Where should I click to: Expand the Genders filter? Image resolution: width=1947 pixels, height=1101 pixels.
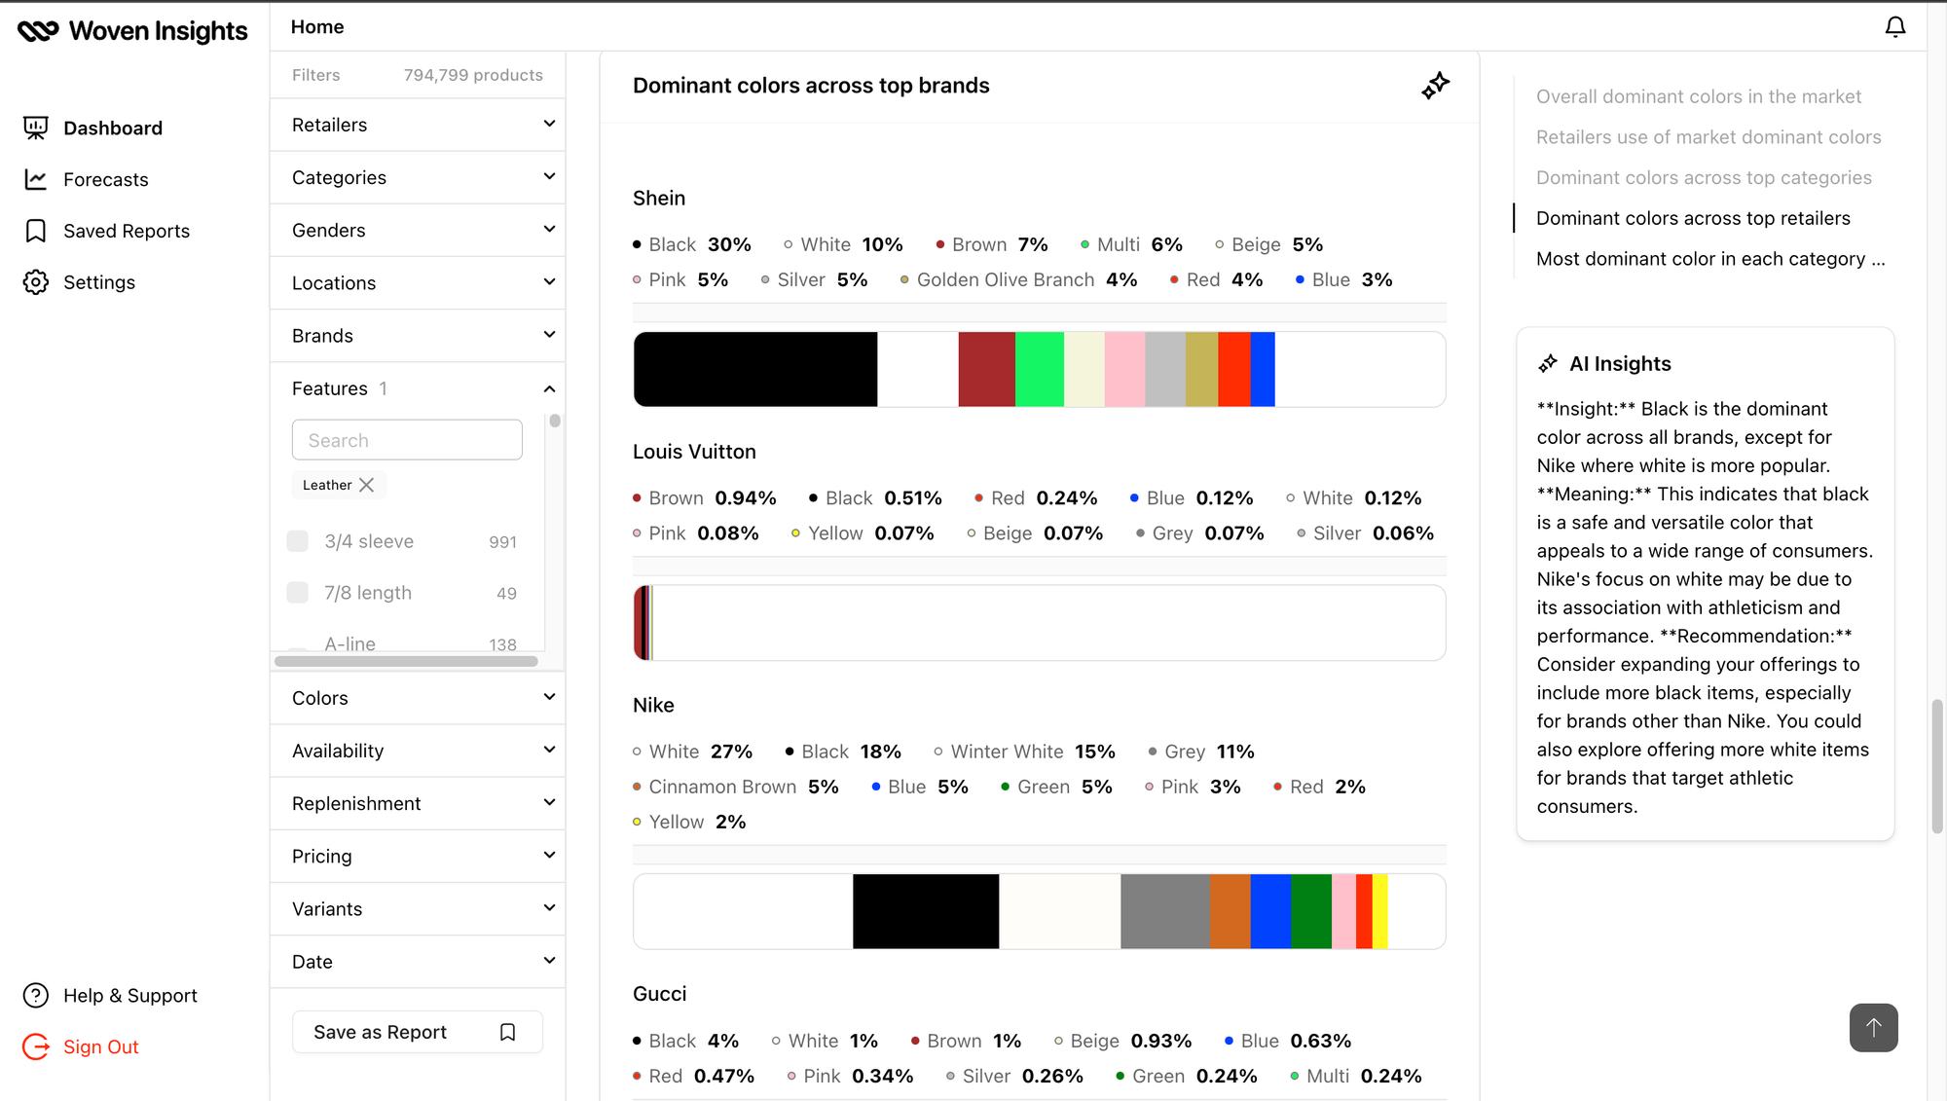(418, 230)
